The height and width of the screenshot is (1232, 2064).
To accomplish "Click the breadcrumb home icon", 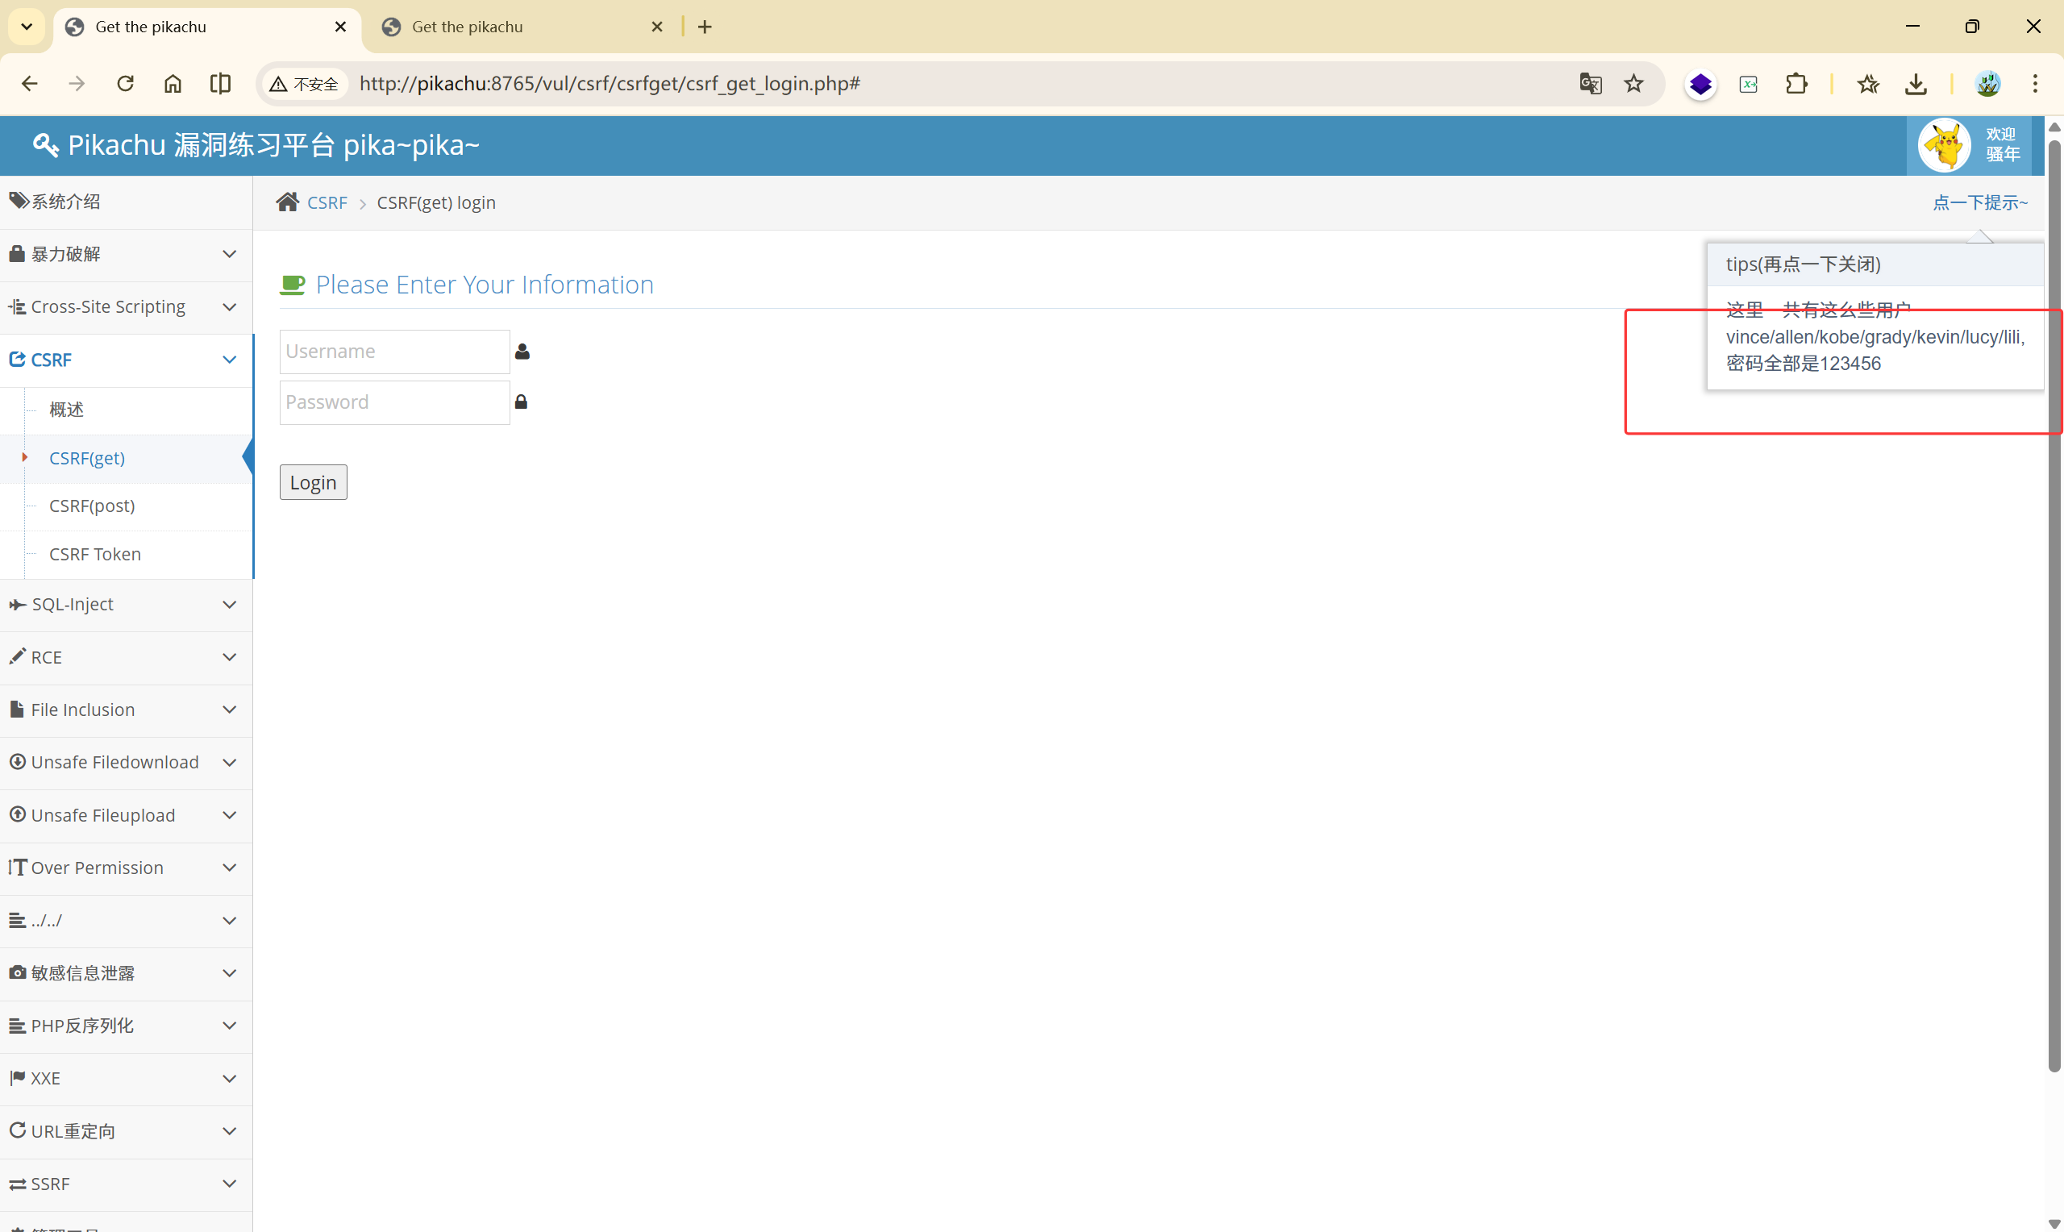I will (287, 202).
